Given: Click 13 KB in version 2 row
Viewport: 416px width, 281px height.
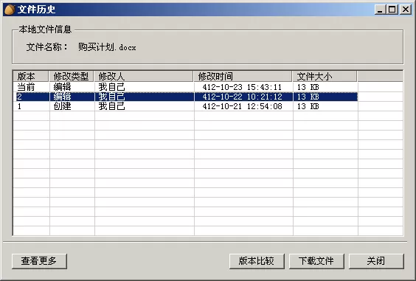Looking at the screenshot, I should 308,97.
